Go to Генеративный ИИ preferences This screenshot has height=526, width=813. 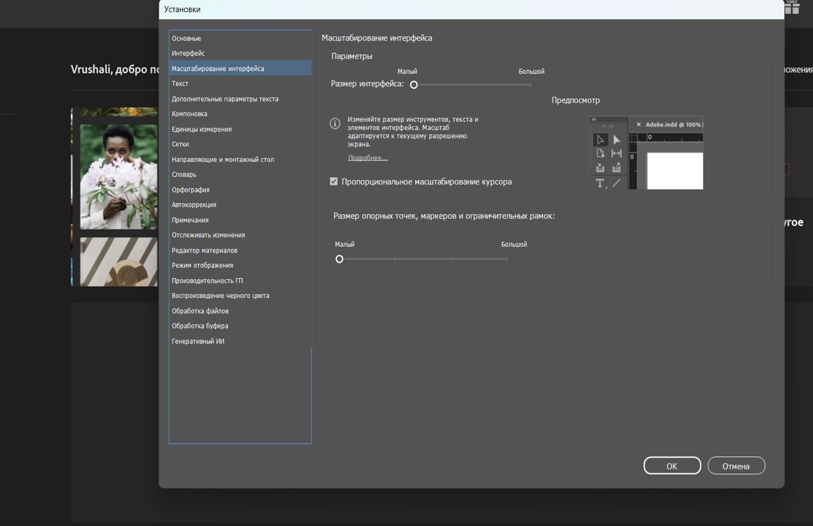[x=240, y=341]
